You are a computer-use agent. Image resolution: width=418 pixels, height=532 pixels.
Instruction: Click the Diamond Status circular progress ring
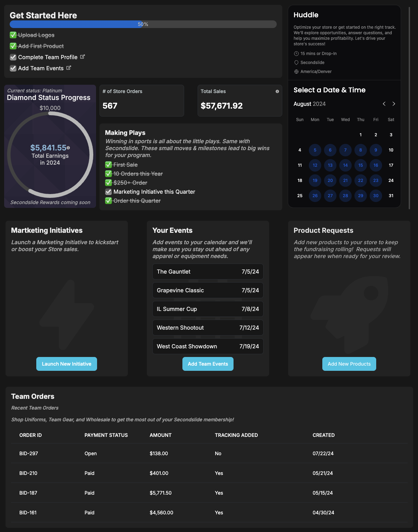pos(50,155)
